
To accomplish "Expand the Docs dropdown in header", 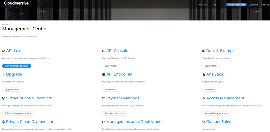I will point(215,5).
